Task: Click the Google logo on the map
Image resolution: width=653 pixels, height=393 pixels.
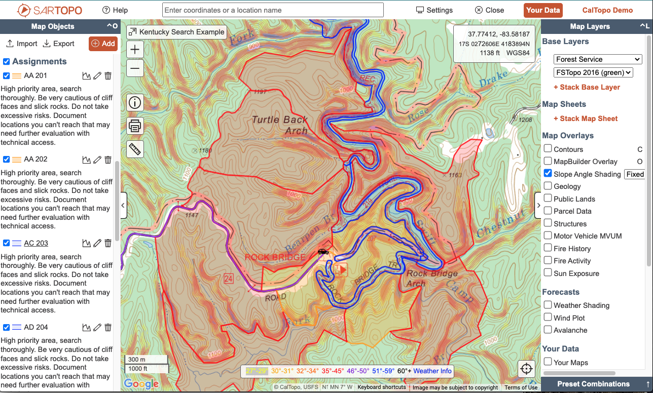Action: [x=141, y=384]
